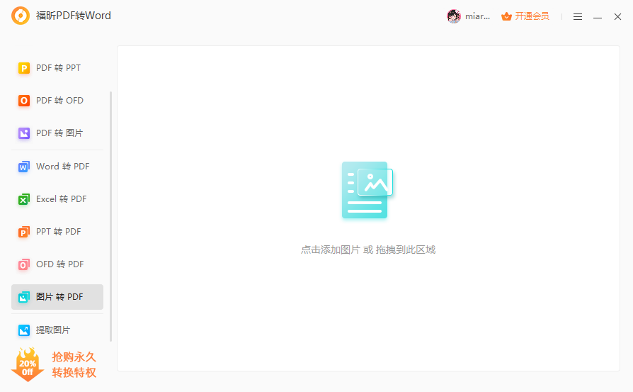Click the user avatar picture
The width and height of the screenshot is (633, 392).
tap(454, 16)
